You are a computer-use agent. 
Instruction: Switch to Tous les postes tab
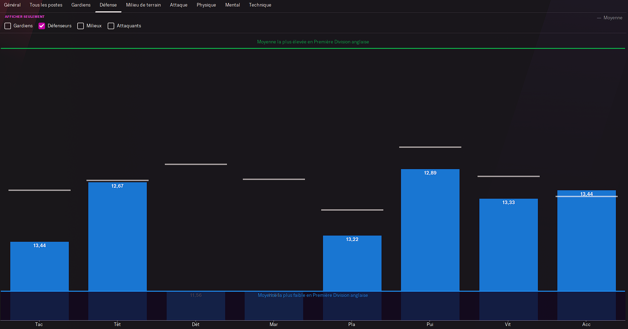46,5
